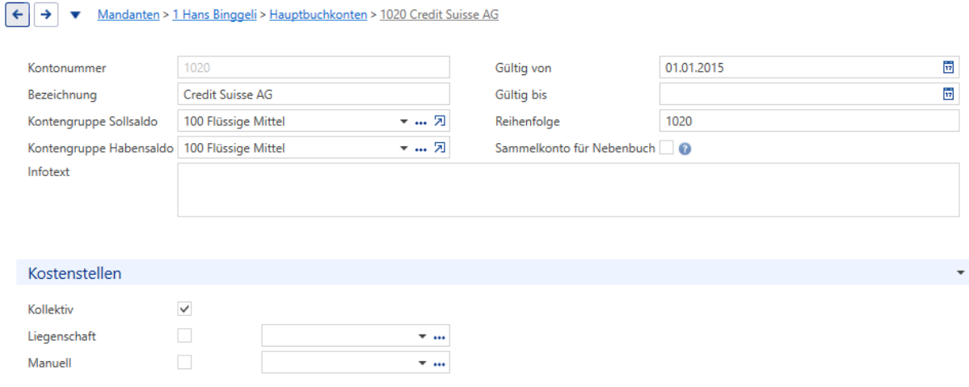
Task: Open the Mandanten breadcrumb link
Action: (x=128, y=15)
